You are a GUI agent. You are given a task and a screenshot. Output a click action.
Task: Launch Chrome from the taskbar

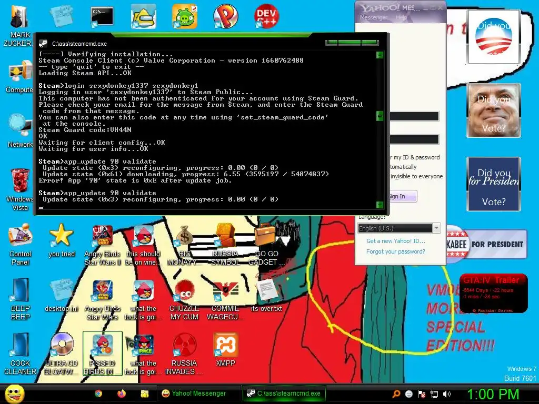click(98, 393)
